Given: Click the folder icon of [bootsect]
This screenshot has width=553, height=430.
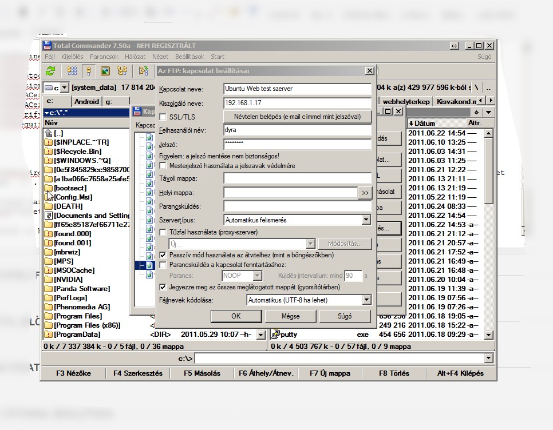Looking at the screenshot, I should (49, 188).
